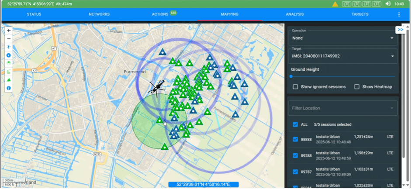Click timestamp 2025-06-12 10:48:59

pyautogui.click(x=333, y=158)
